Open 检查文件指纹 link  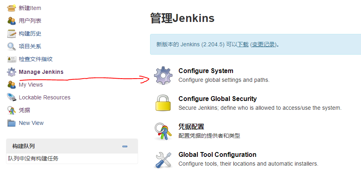(36, 59)
